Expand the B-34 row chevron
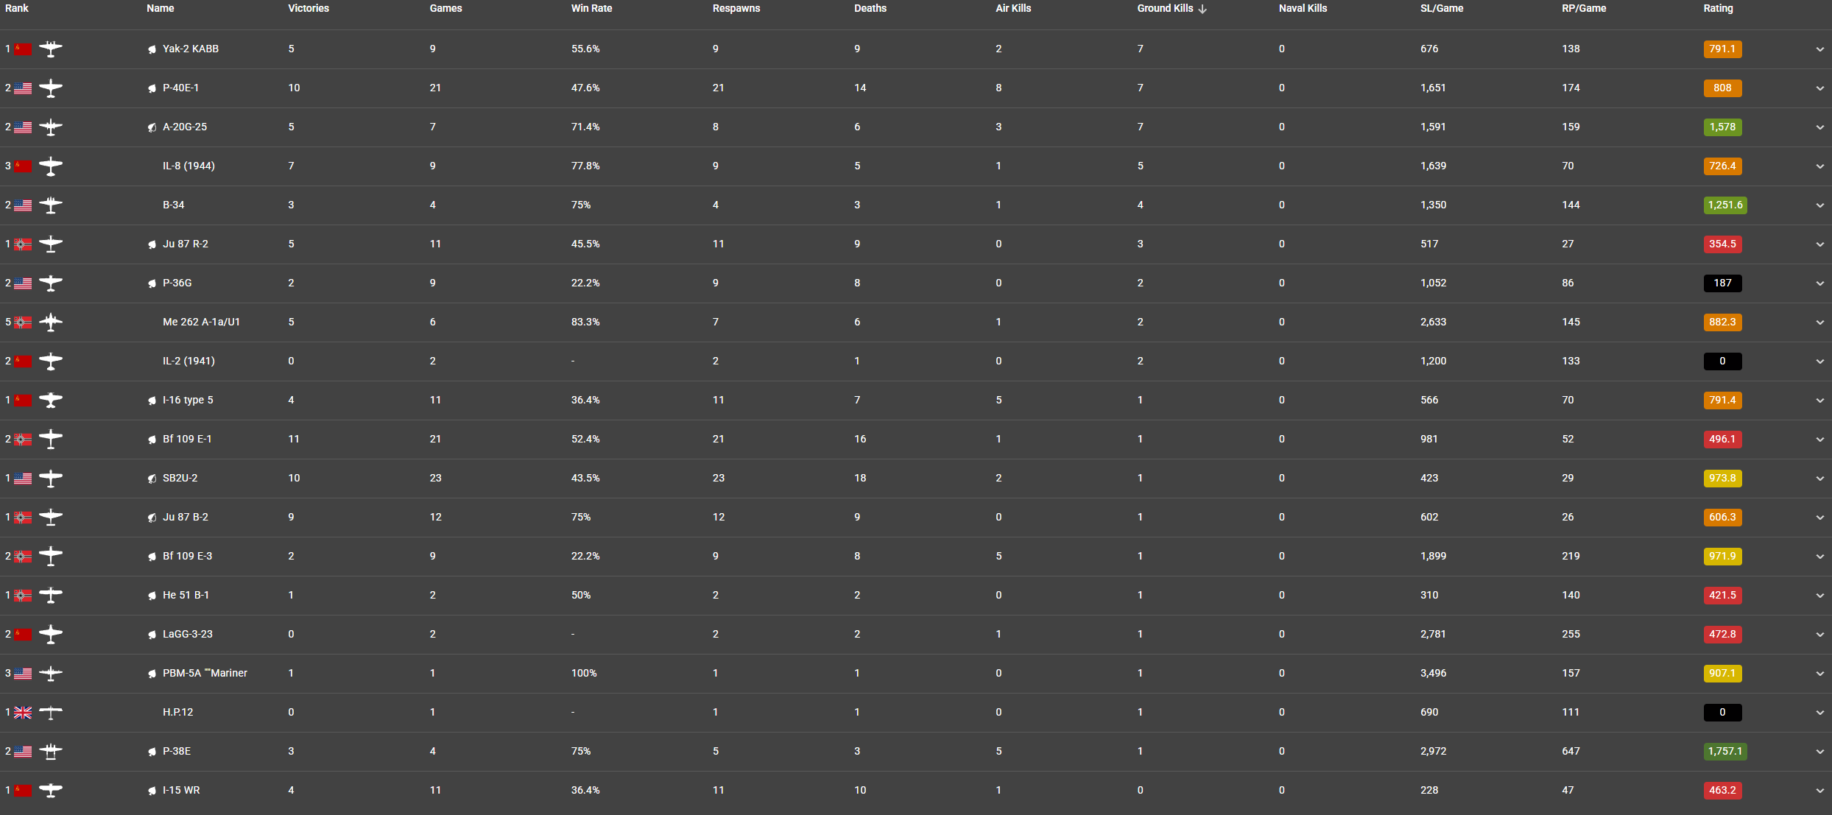This screenshot has width=1832, height=815. tap(1819, 205)
